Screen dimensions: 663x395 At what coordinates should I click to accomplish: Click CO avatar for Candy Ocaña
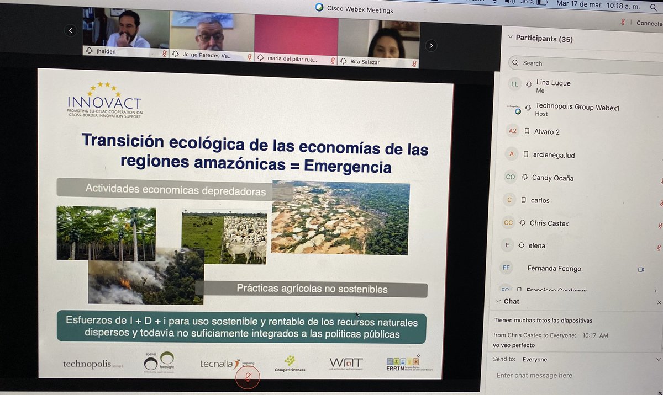(511, 177)
